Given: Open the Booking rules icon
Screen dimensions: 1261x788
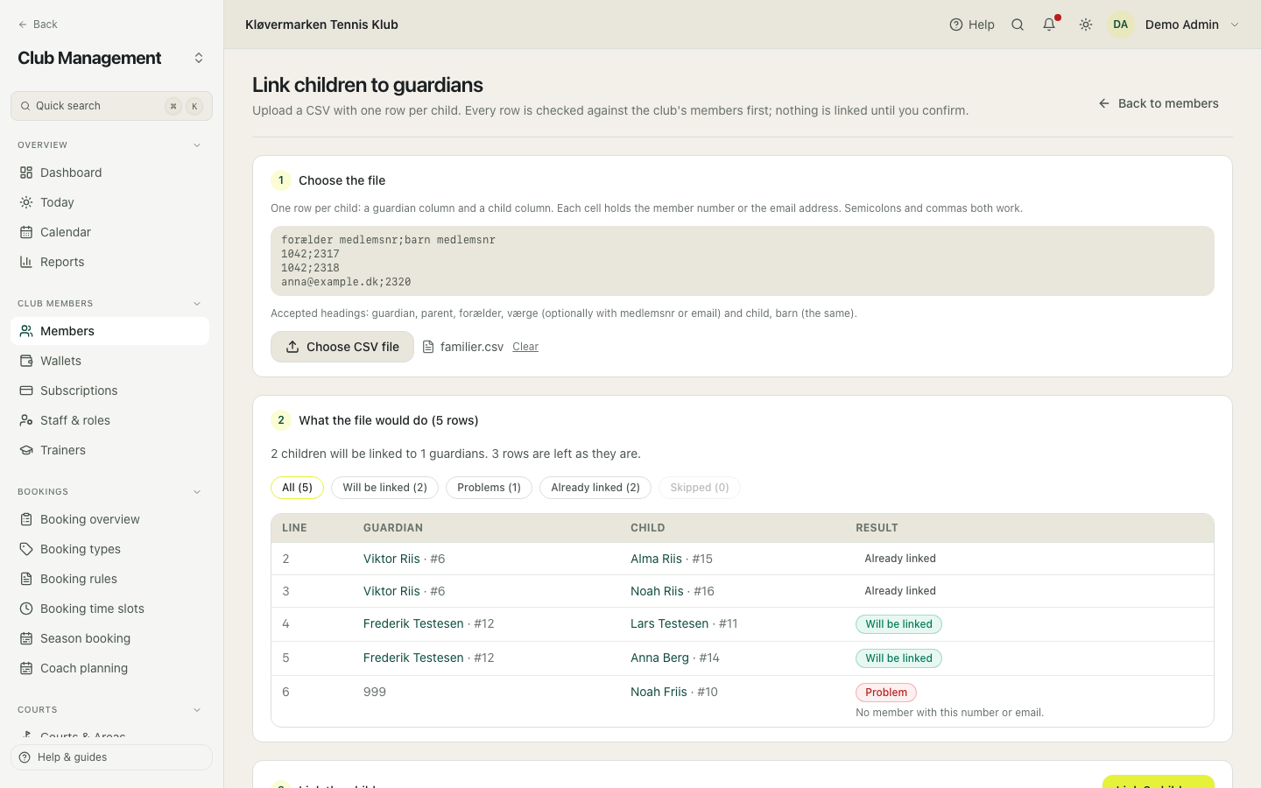Looking at the screenshot, I should click(26, 579).
